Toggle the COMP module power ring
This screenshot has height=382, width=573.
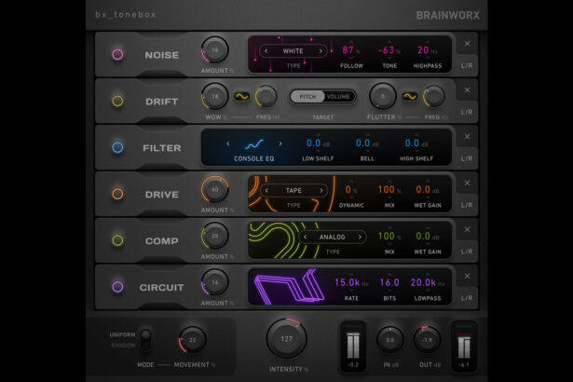[x=117, y=240]
